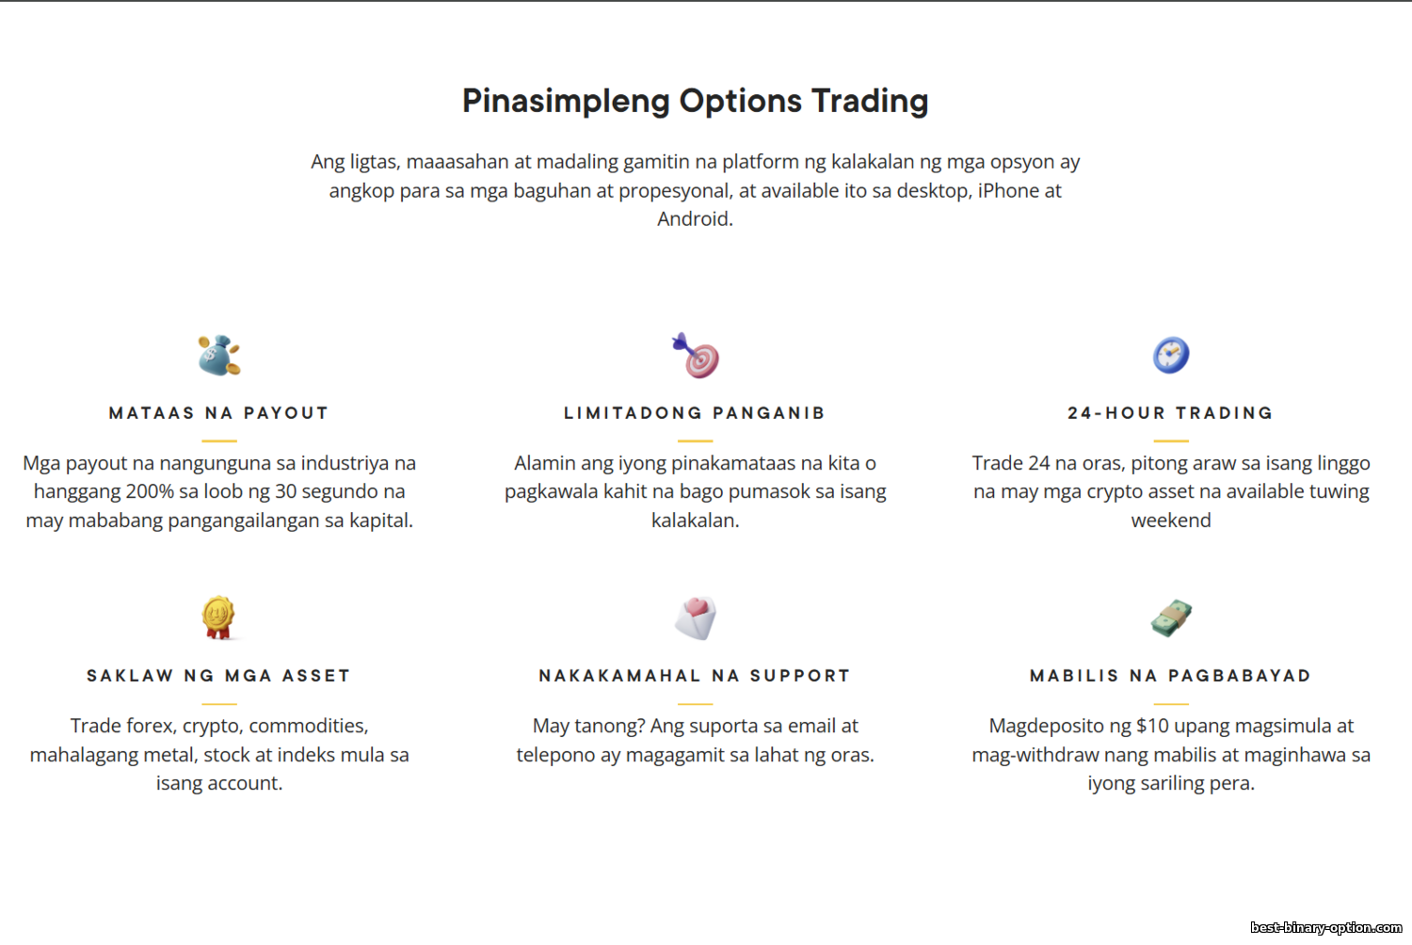Select the Saklaw ng mga Asset heading
This screenshot has width=1412, height=945.
coord(219,676)
